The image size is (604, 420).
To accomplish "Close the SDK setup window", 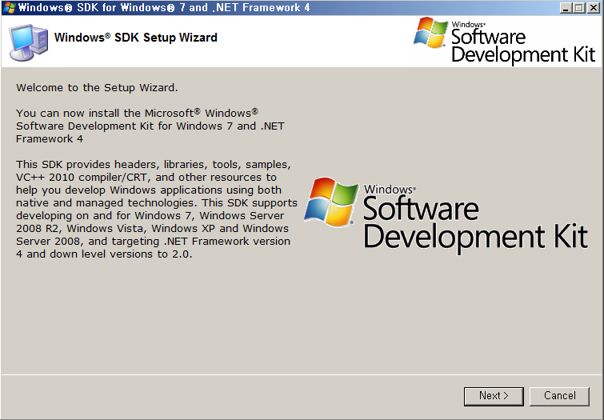I will (594, 8).
